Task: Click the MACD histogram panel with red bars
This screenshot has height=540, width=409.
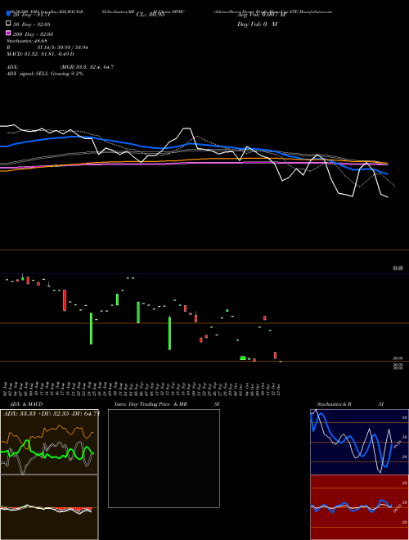Action: [49, 507]
